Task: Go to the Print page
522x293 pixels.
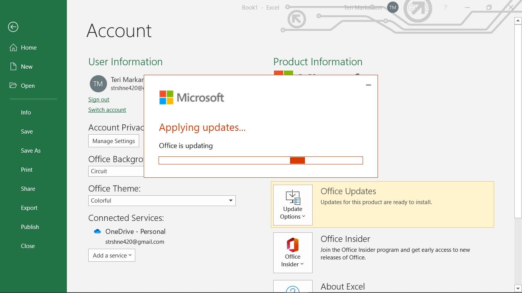Action: coord(27,170)
